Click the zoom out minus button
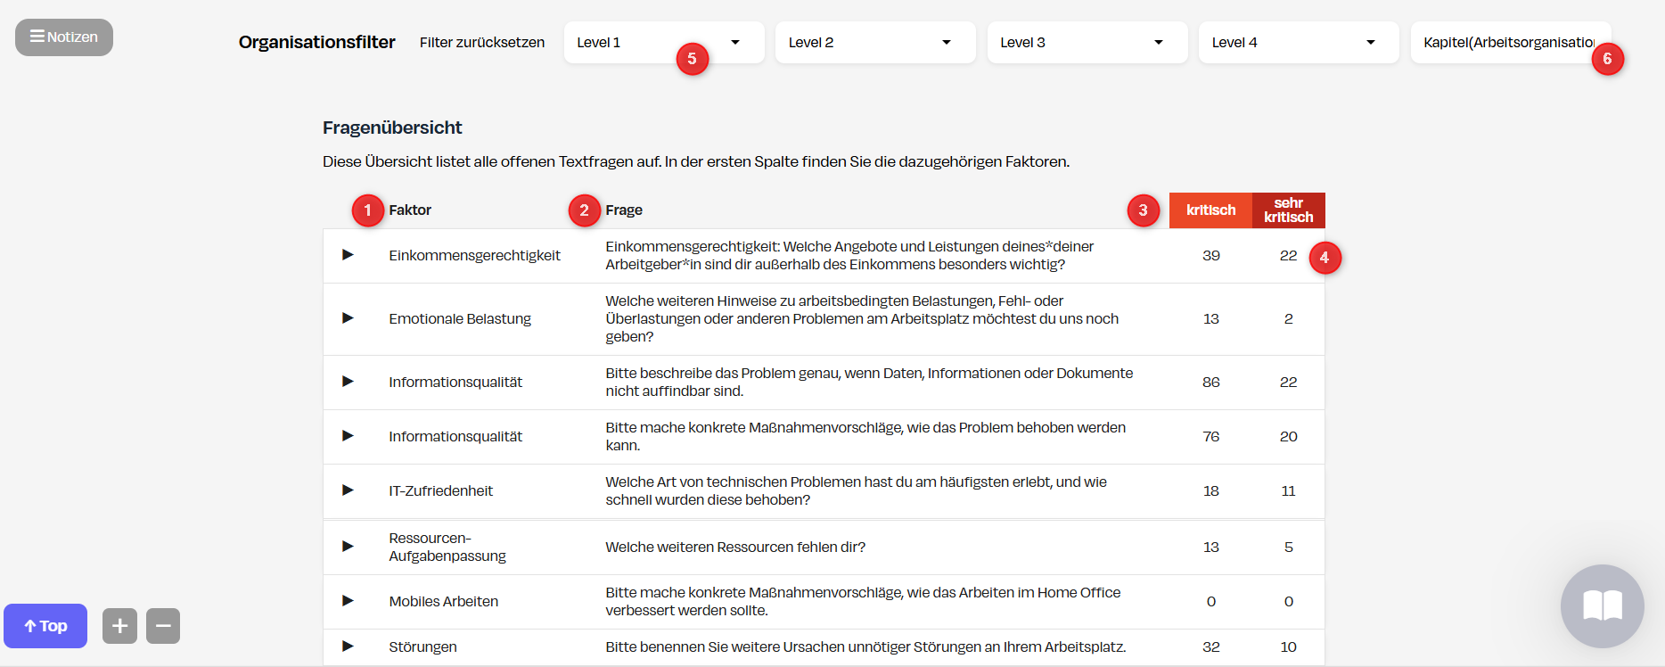The height and width of the screenshot is (667, 1665). (163, 626)
